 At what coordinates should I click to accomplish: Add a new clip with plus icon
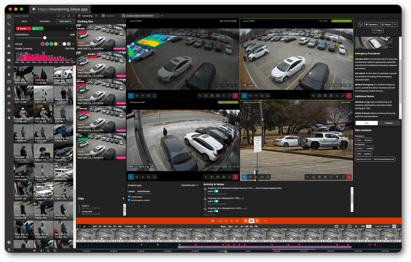coord(123,198)
